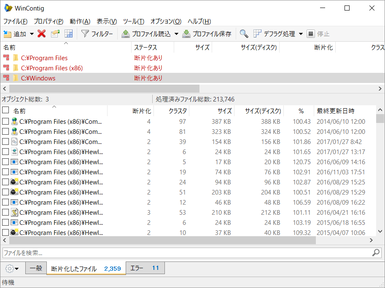Expand the プロファイル読込 dropdown arrow

(176, 34)
